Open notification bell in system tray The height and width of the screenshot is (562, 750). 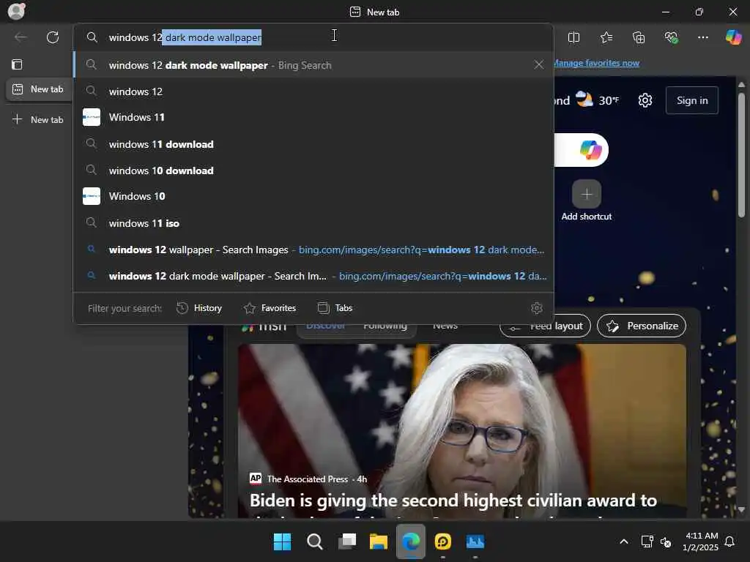[x=729, y=542]
